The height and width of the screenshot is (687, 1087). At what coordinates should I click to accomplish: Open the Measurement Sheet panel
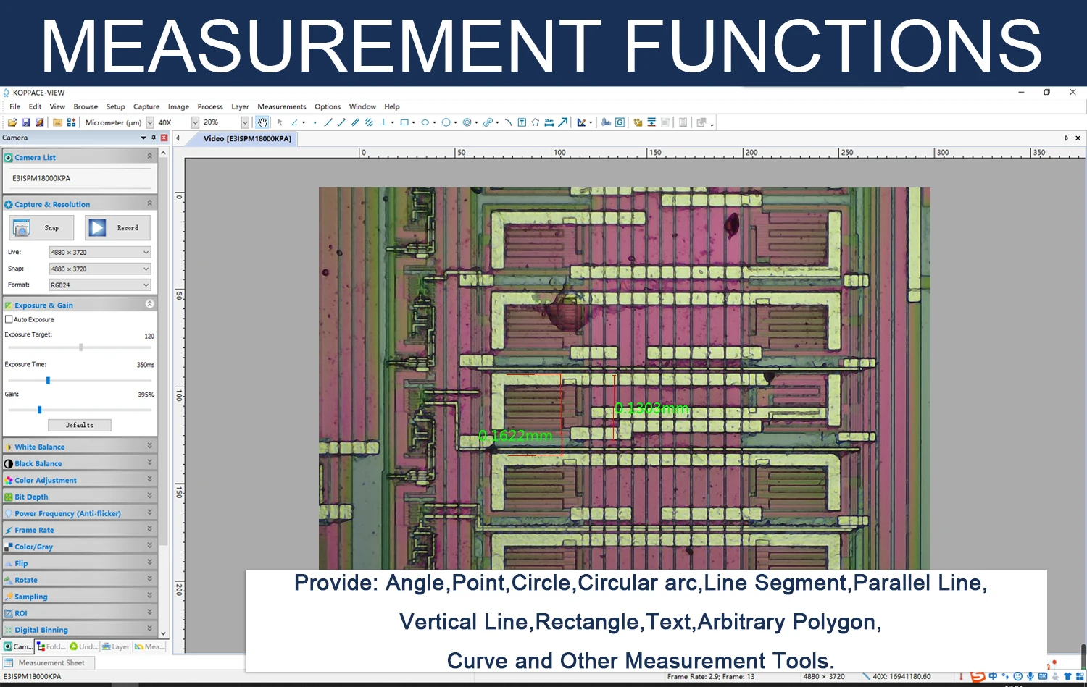(x=51, y=662)
